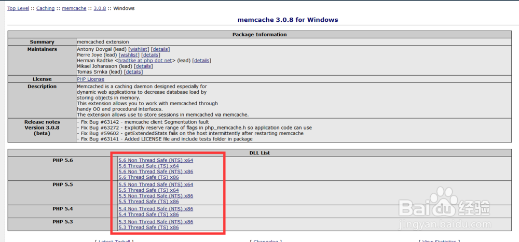Viewport: 519px width, 242px height.
Task: Download 5.6 Non Thread Safe (NTS) x86
Action: 156,172
